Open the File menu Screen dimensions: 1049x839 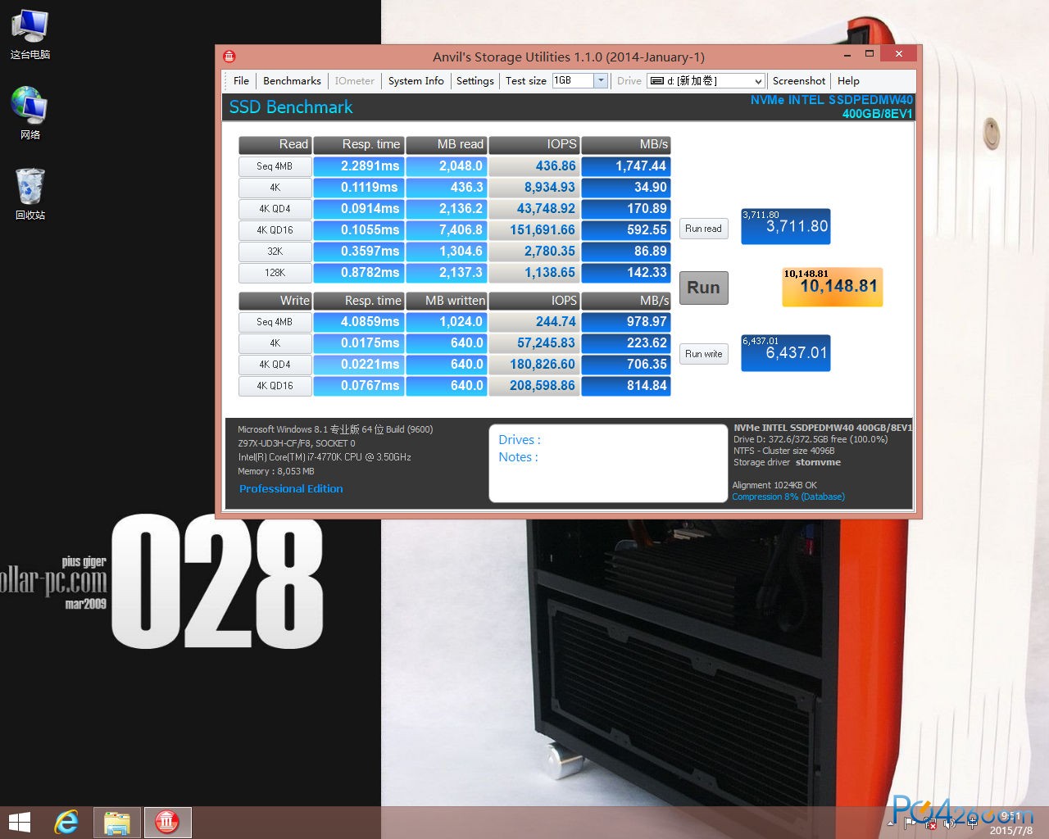[x=241, y=81]
